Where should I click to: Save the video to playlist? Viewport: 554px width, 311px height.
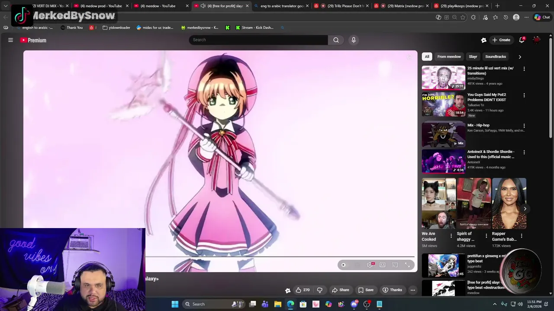coord(366,290)
